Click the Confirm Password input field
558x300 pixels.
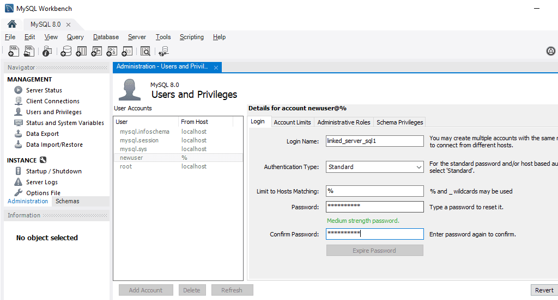click(375, 234)
